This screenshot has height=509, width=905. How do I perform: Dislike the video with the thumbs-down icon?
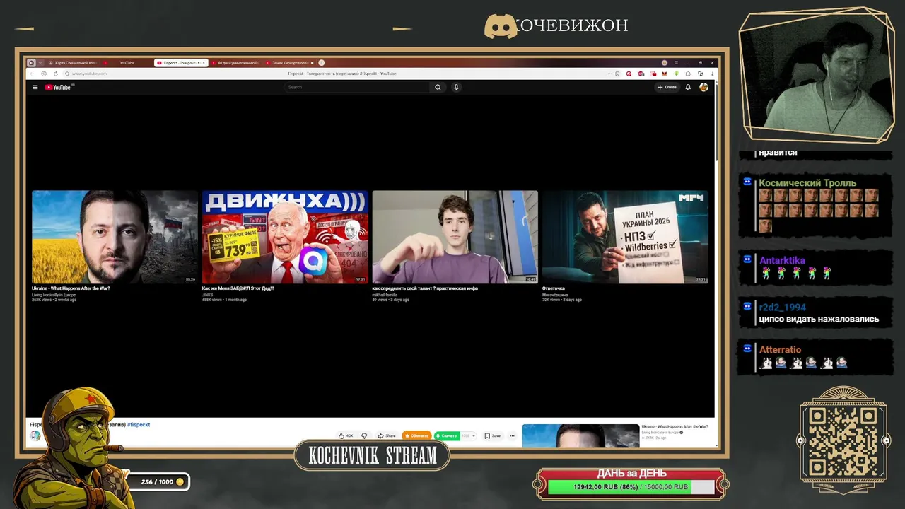pyautogui.click(x=364, y=435)
